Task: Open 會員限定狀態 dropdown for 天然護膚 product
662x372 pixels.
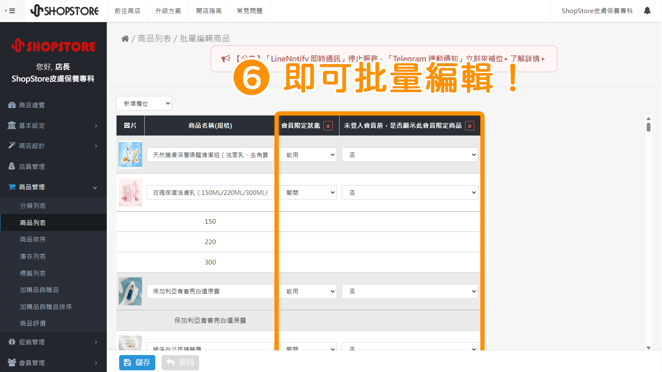Action: click(308, 155)
